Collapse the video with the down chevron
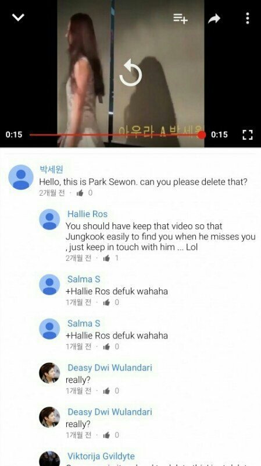Viewport: 261px width, 466px height. 18,18
